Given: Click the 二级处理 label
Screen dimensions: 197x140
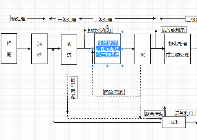Looking at the screenshot, I should (104, 19).
